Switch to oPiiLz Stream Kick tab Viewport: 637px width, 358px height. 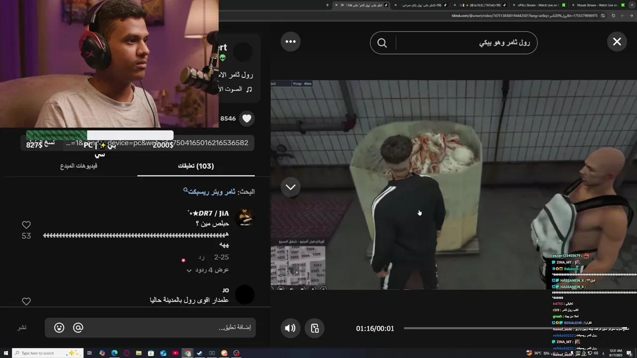(x=539, y=5)
